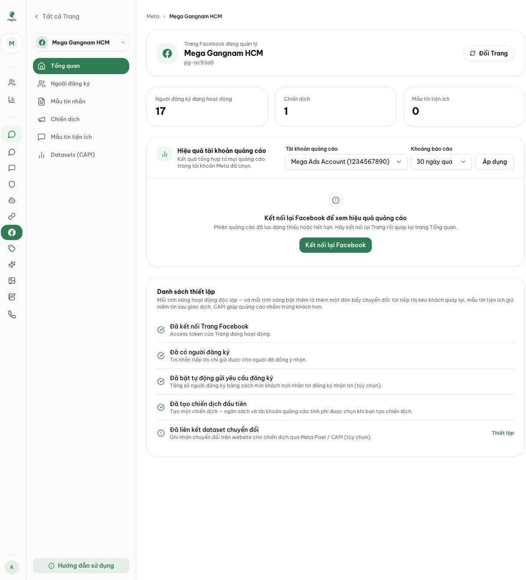
Task: Click the Đã có người đăng ký title
Action: (x=199, y=352)
